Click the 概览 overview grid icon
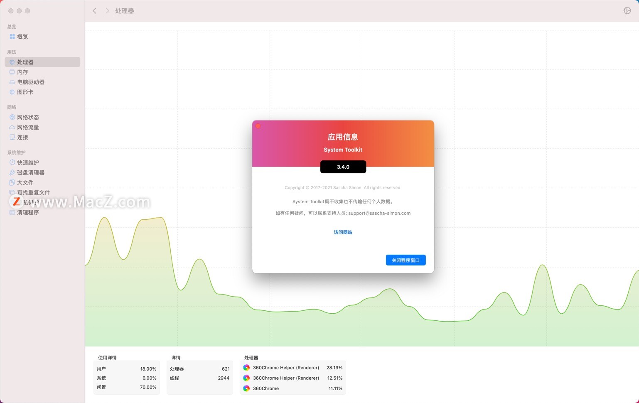Viewport: 639px width, 403px height. coord(12,37)
